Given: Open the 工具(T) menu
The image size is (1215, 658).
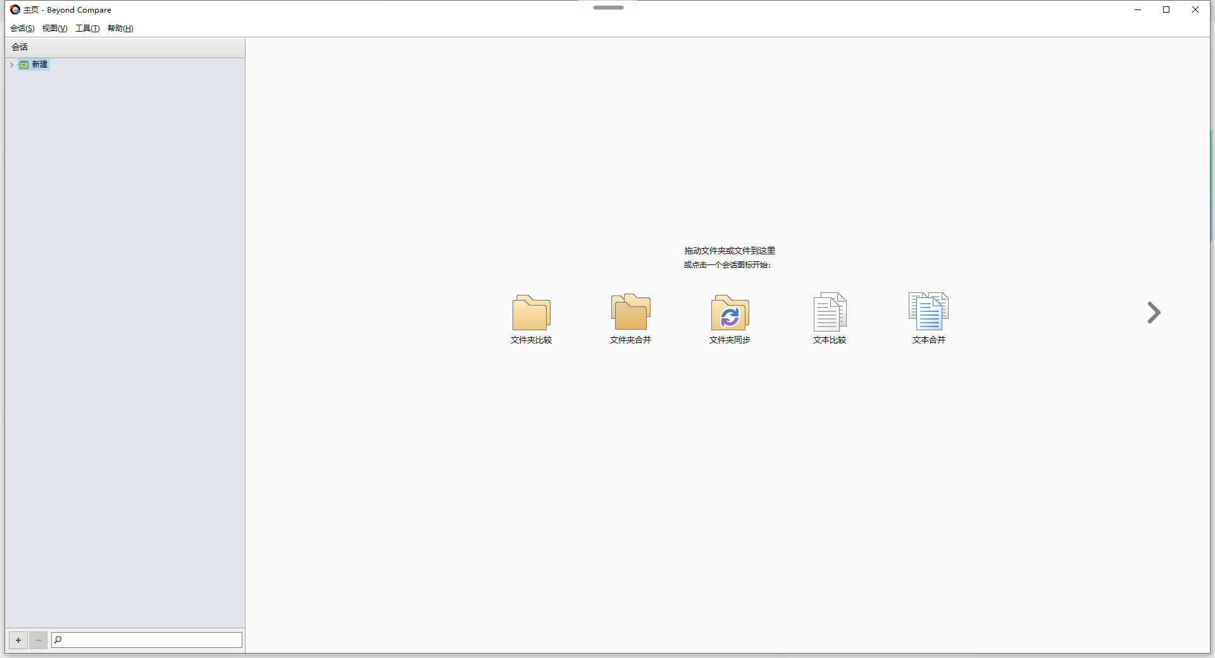Looking at the screenshot, I should [x=87, y=28].
